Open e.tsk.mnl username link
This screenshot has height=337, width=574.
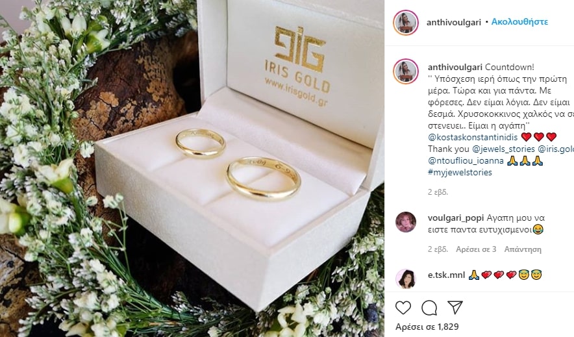coord(446,275)
